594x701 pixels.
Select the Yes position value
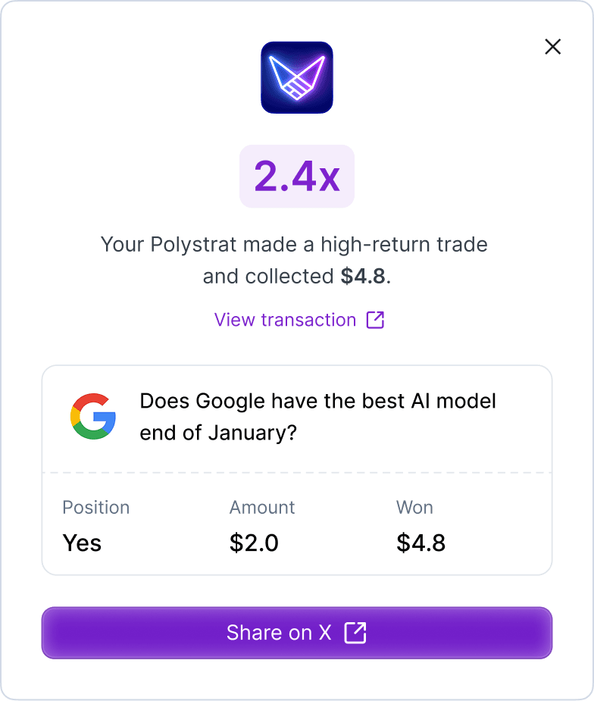click(82, 543)
